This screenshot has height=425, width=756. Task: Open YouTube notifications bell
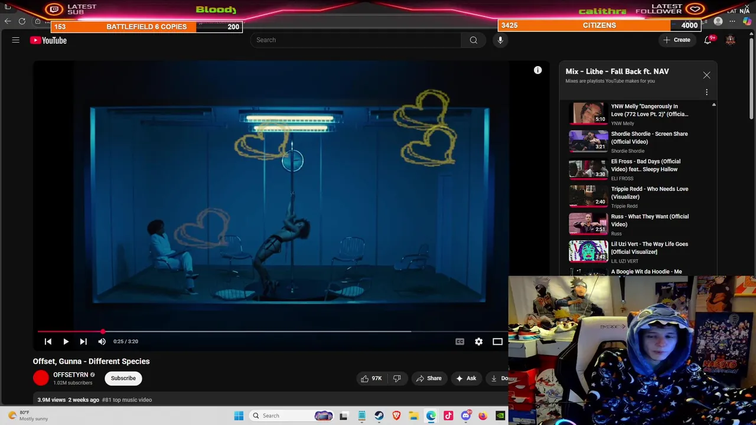(x=708, y=40)
